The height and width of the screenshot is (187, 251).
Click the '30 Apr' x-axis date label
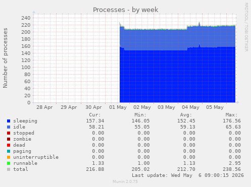click(x=93, y=107)
